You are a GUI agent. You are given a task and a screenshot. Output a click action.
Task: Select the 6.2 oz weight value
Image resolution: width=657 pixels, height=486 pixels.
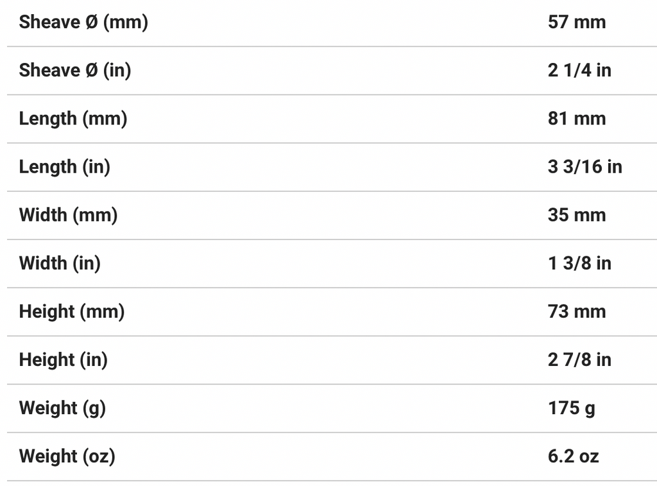[573, 456]
